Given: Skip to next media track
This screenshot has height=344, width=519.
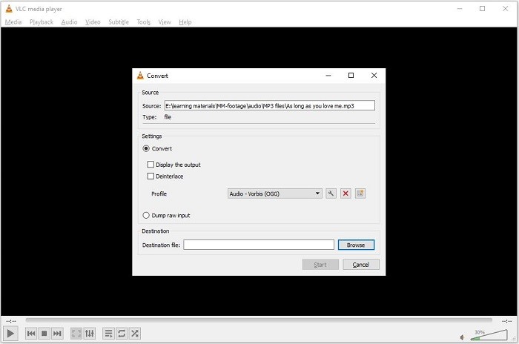Looking at the screenshot, I should (x=57, y=334).
